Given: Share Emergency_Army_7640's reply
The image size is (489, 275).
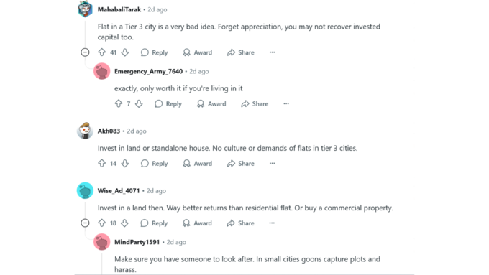Looking at the screenshot, I should (255, 103).
